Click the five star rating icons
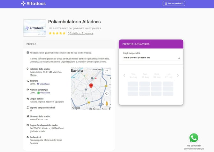The image size is (214, 152). click(57, 33)
